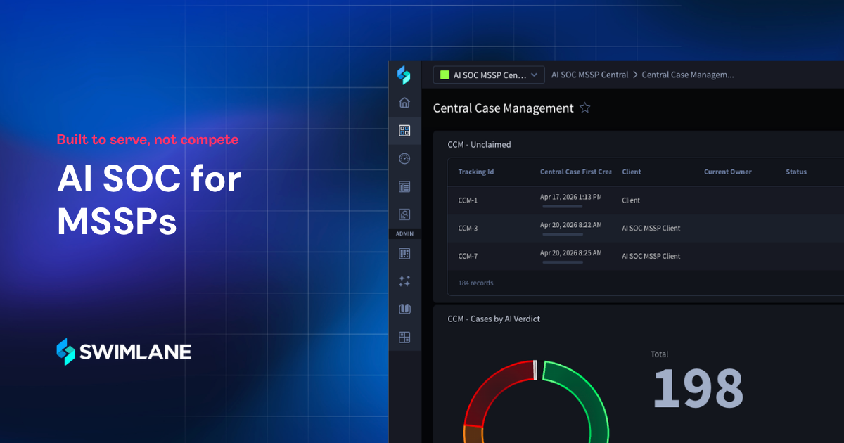Open the Home icon in sidebar
Image resolution: width=844 pixels, height=443 pixels.
404,103
